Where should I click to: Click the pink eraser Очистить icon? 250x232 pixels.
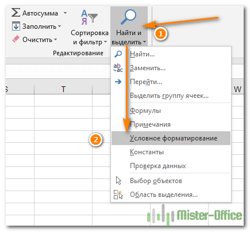pos(16,39)
